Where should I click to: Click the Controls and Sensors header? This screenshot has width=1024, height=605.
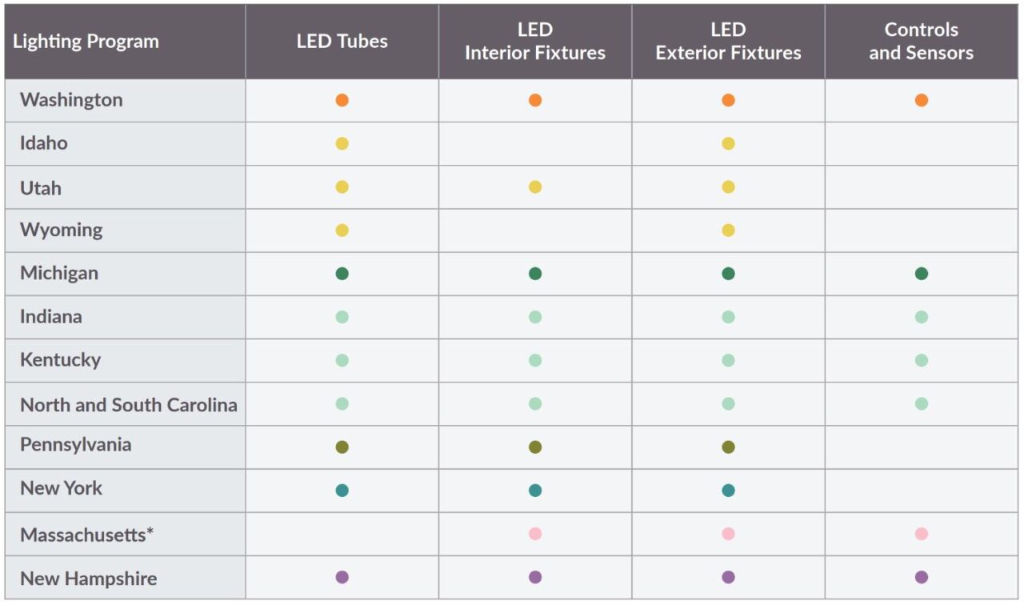(922, 42)
